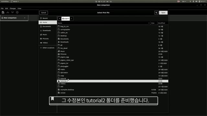Open the EN input language menu
The height and width of the screenshot is (116, 207).
(x=184, y=1)
